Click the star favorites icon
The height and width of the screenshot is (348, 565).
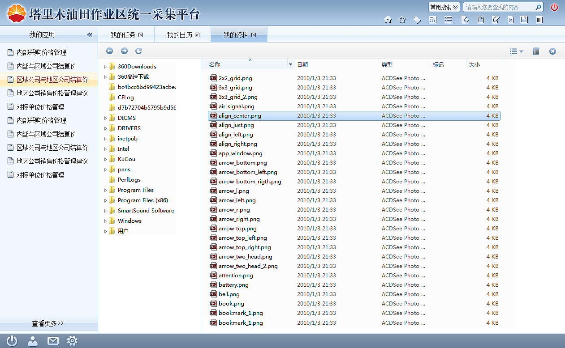[402, 20]
